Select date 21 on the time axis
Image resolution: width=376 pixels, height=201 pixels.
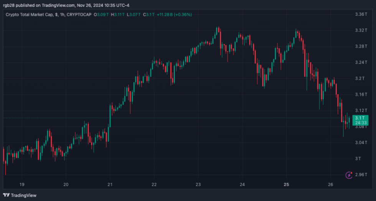point(110,185)
